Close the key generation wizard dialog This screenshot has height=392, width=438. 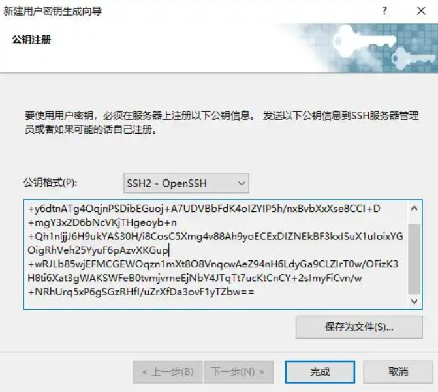point(421,11)
